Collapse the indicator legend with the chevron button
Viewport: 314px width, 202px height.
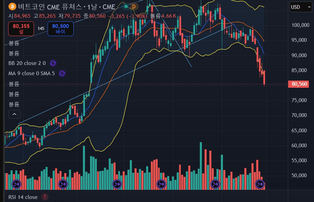[x=15, y=114]
